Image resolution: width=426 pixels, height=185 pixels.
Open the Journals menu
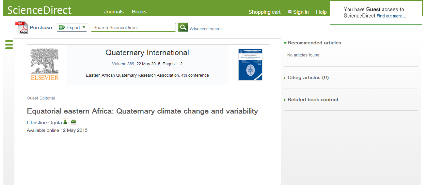coord(114,12)
